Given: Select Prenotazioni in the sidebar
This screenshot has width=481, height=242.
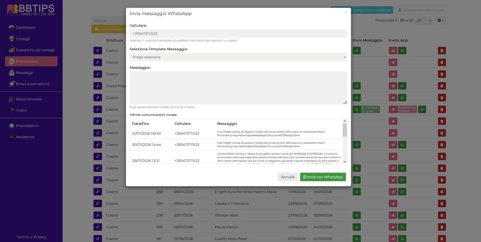Looking at the screenshot, I should pos(31,61).
